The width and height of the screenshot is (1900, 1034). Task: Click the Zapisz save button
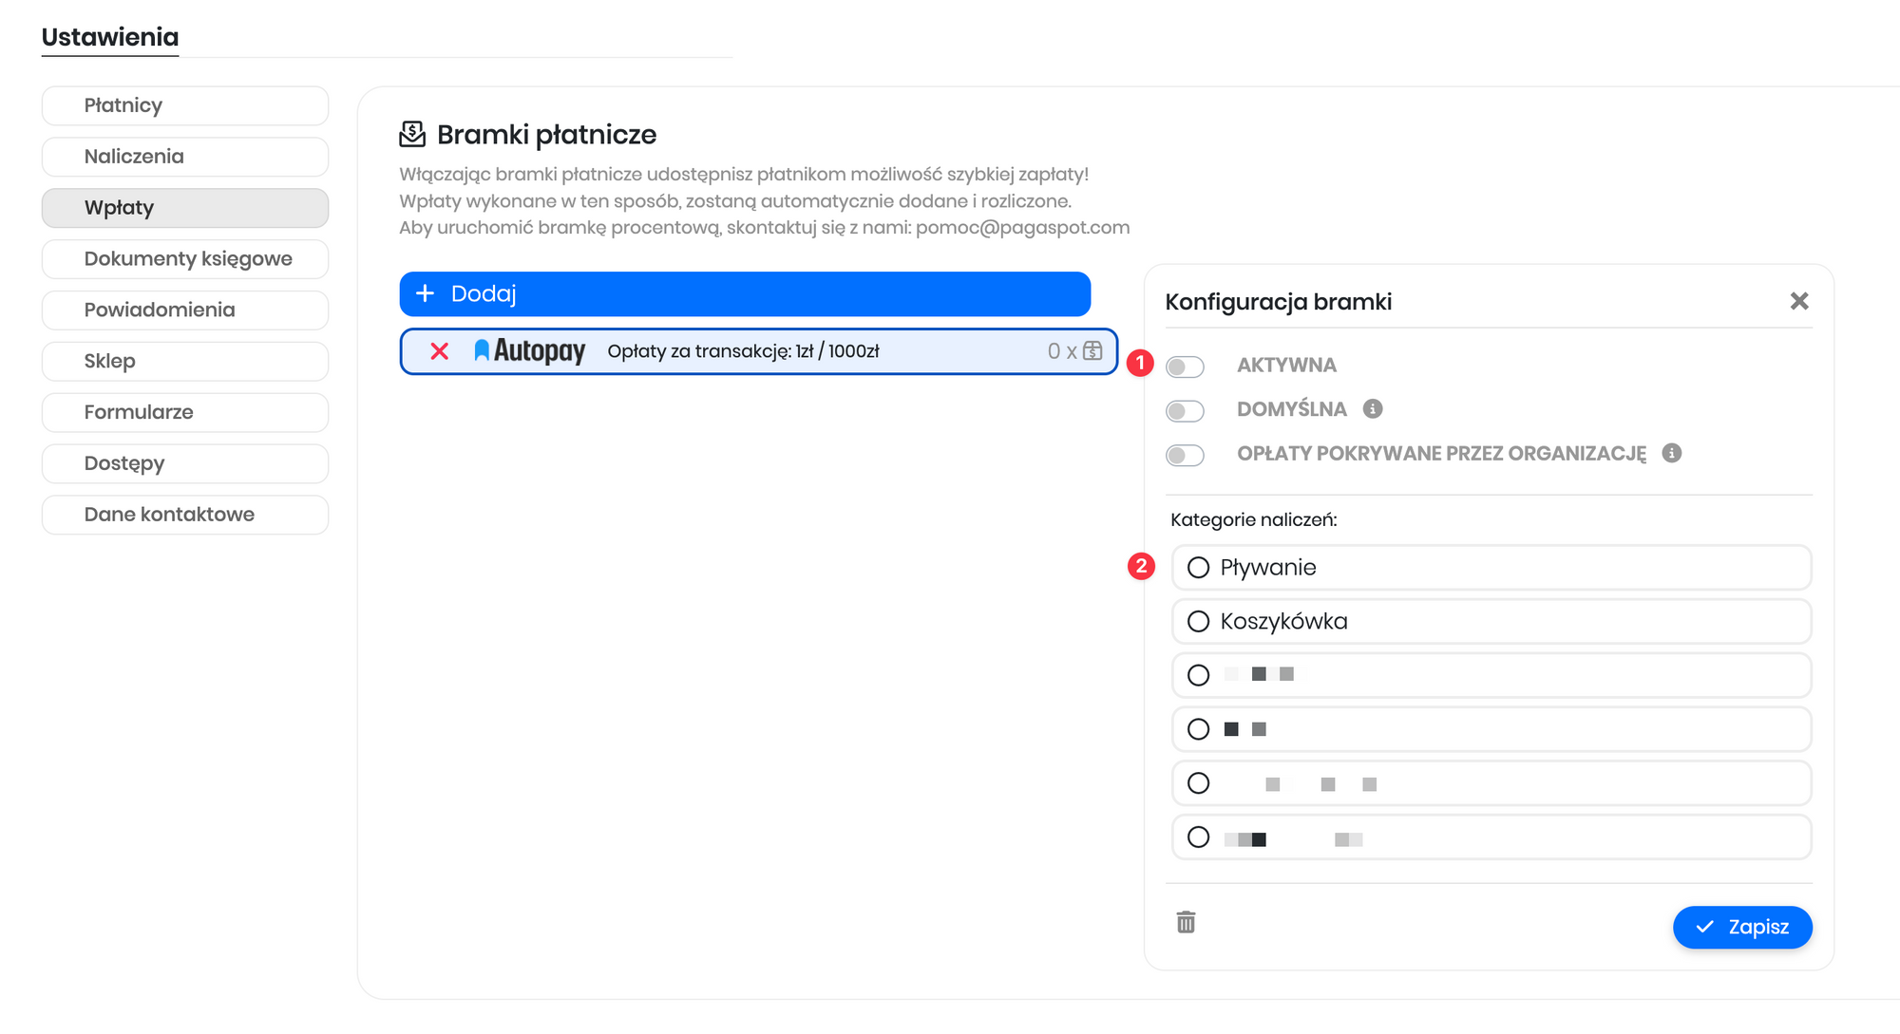pyautogui.click(x=1741, y=927)
